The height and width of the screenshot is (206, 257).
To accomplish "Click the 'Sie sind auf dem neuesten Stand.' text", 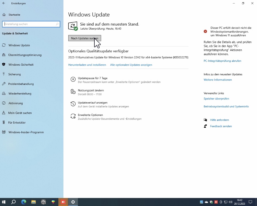I will click(110, 24).
